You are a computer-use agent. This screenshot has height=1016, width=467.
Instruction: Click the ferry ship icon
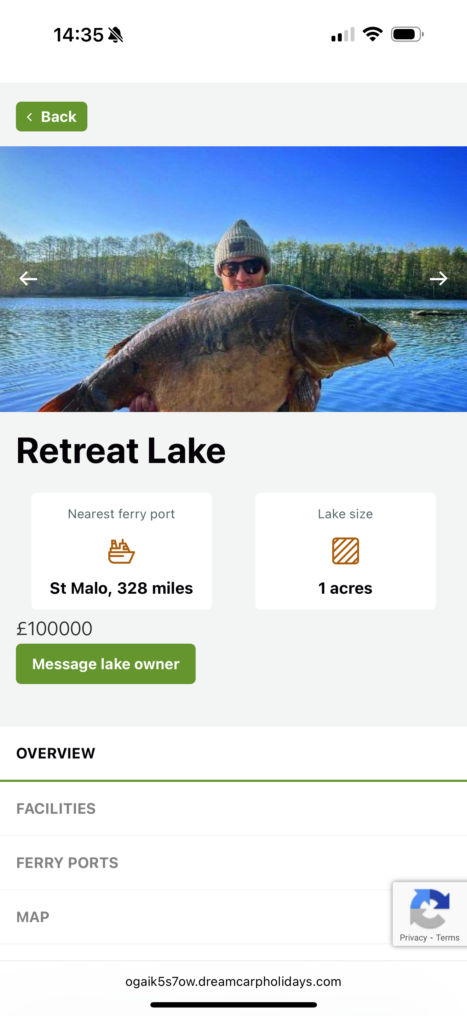coord(121,551)
